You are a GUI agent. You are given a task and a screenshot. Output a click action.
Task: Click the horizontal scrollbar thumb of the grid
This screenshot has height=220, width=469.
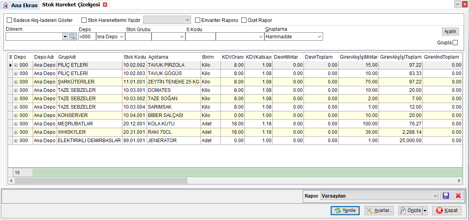101,180
